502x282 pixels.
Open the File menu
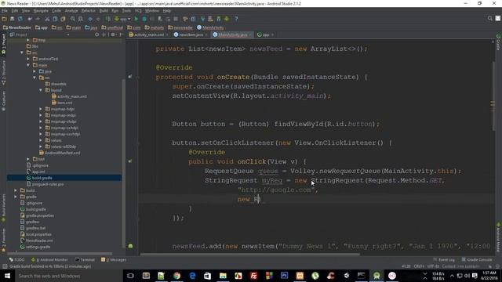coord(5,10)
